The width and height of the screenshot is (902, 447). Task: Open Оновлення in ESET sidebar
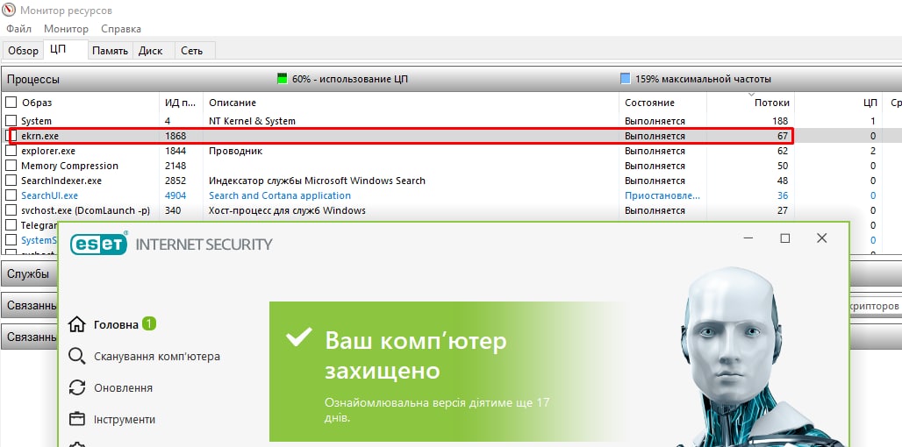click(x=123, y=387)
